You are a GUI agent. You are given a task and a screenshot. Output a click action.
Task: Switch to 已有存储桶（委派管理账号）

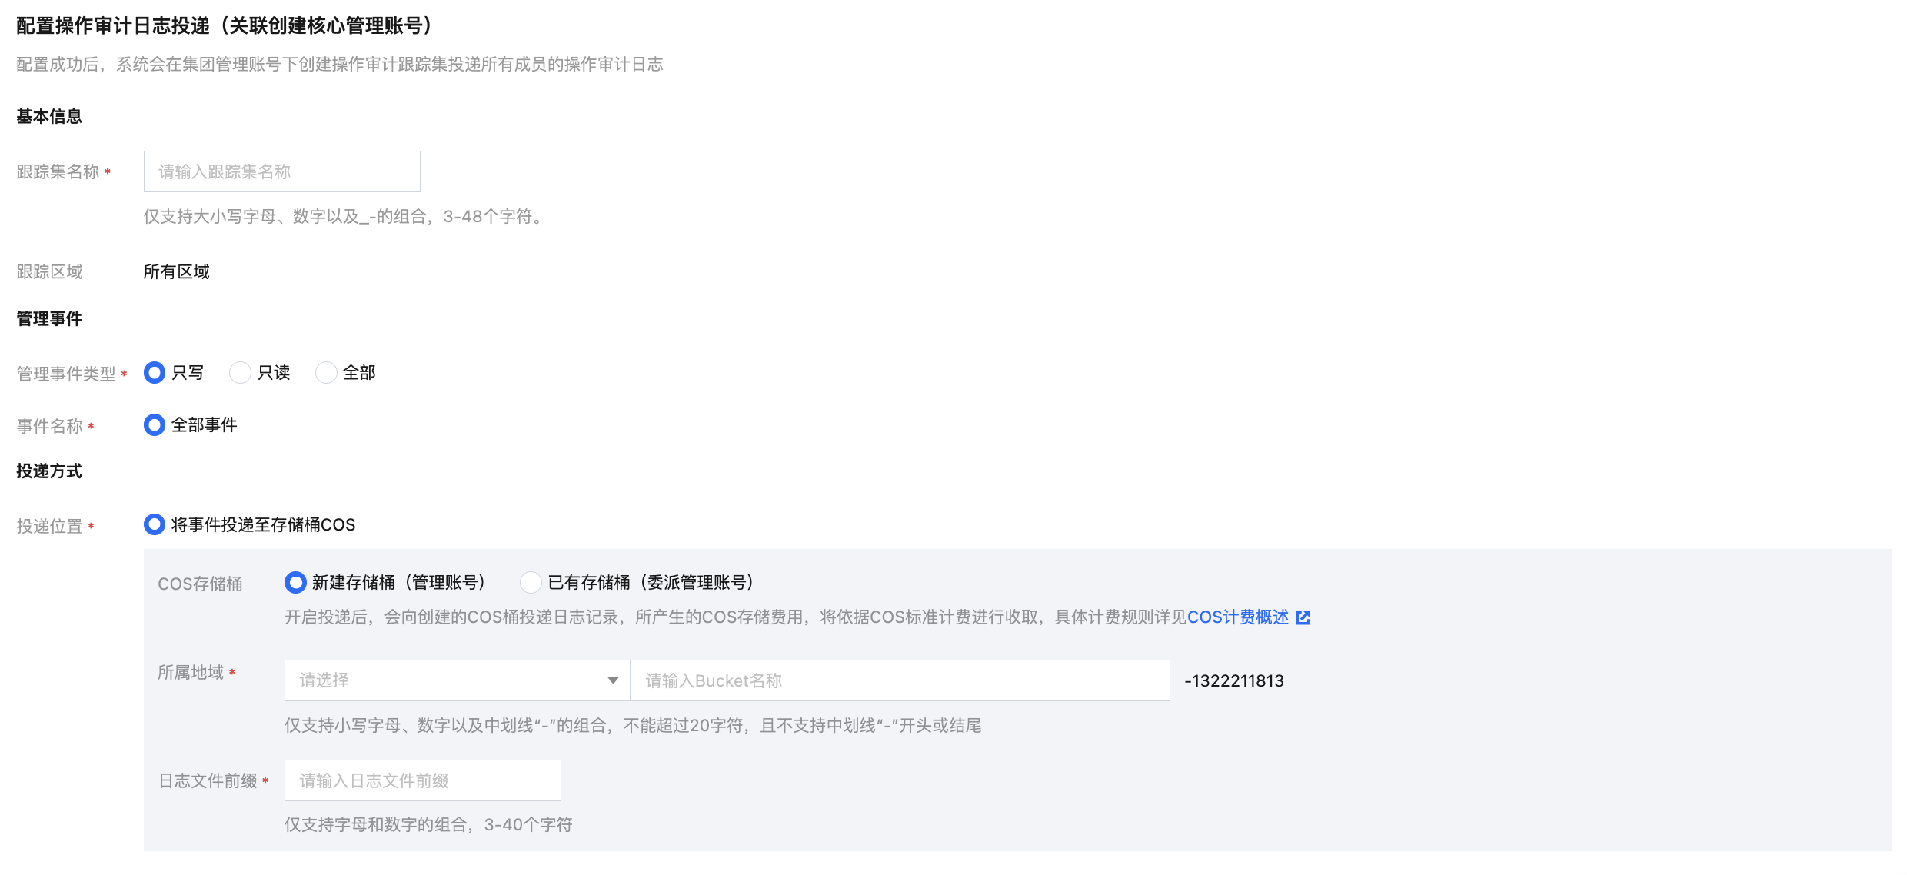point(531,583)
